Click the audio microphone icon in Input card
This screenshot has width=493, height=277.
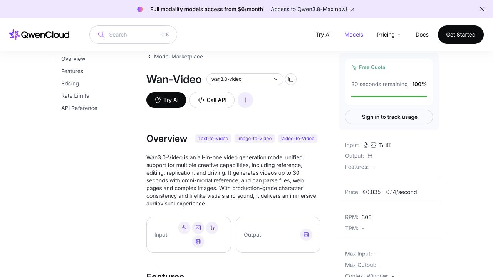(x=184, y=228)
